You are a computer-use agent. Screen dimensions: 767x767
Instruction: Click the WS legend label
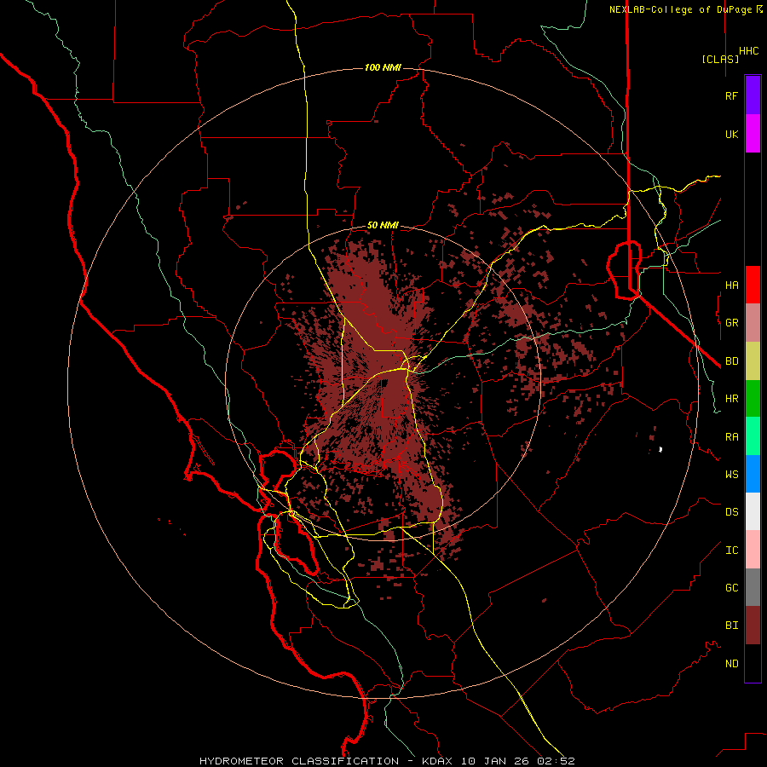[x=732, y=474]
